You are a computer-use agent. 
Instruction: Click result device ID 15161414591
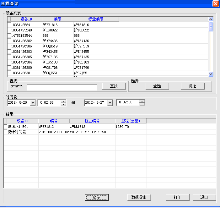click(18, 127)
